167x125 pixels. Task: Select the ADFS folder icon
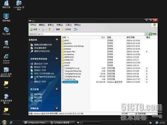(63, 41)
